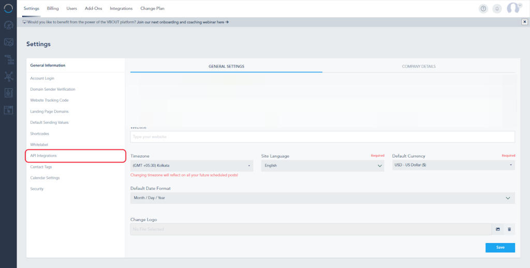Click the automation workflow icon in sidebar
The image size is (530, 268).
coord(8,59)
